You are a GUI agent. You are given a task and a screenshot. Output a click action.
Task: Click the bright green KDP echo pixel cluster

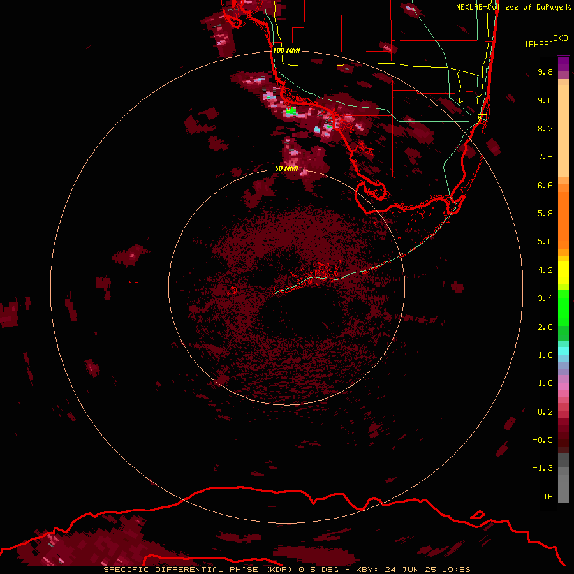click(x=291, y=110)
